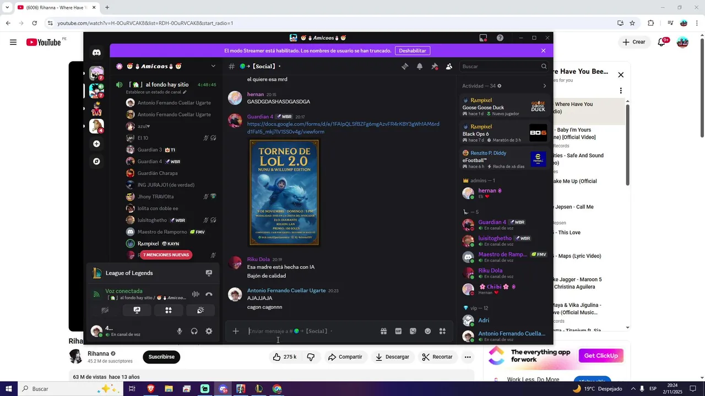Open the Google Docs forms link in chat
Viewport: 705px width, 396px height.
(343, 128)
